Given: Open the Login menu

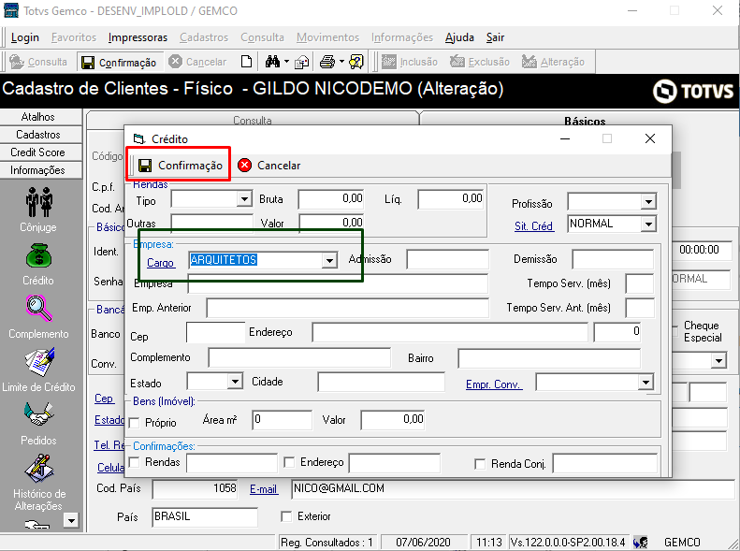Looking at the screenshot, I should [25, 37].
